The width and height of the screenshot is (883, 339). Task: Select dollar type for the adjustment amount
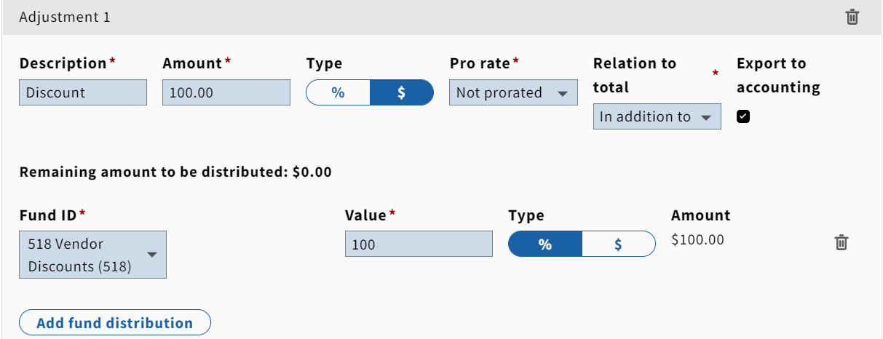coord(402,93)
